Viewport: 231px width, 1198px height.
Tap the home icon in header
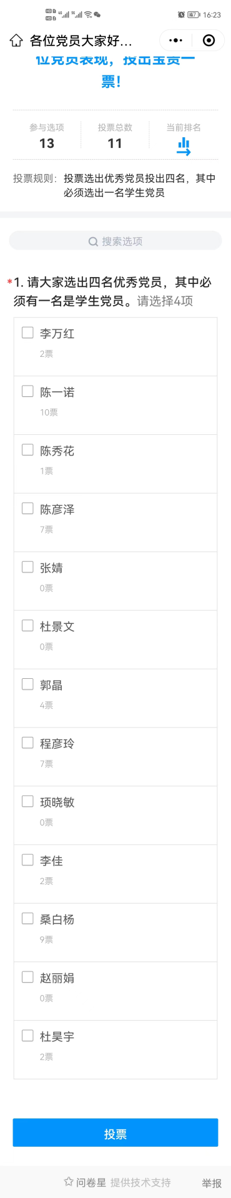point(16,41)
